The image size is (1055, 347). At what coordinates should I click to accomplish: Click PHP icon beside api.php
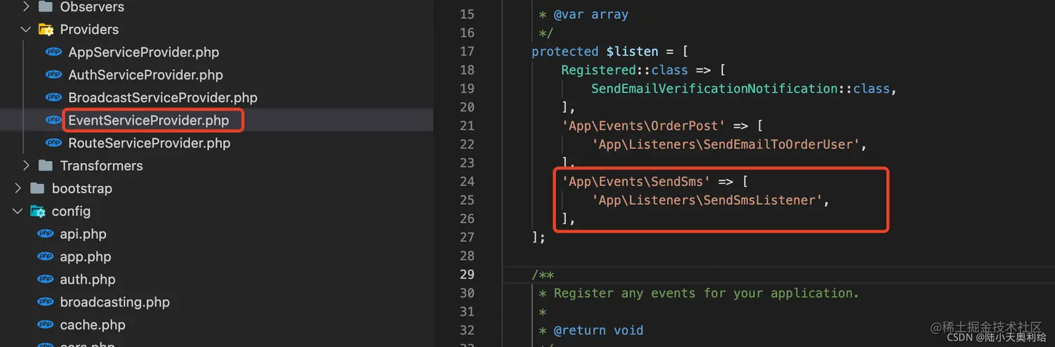tap(45, 234)
